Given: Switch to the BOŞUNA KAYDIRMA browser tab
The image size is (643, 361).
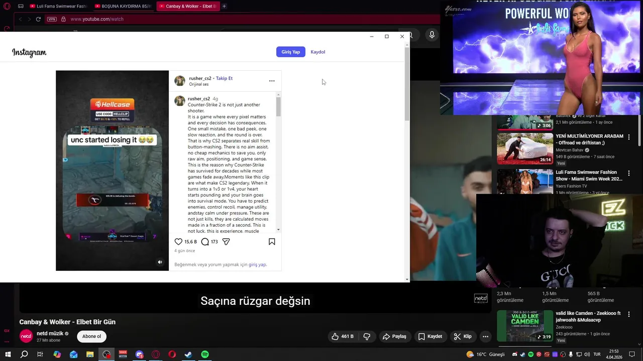Looking at the screenshot, I should [x=124, y=6].
